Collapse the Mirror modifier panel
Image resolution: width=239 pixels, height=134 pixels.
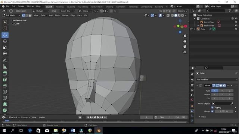tap(197, 86)
